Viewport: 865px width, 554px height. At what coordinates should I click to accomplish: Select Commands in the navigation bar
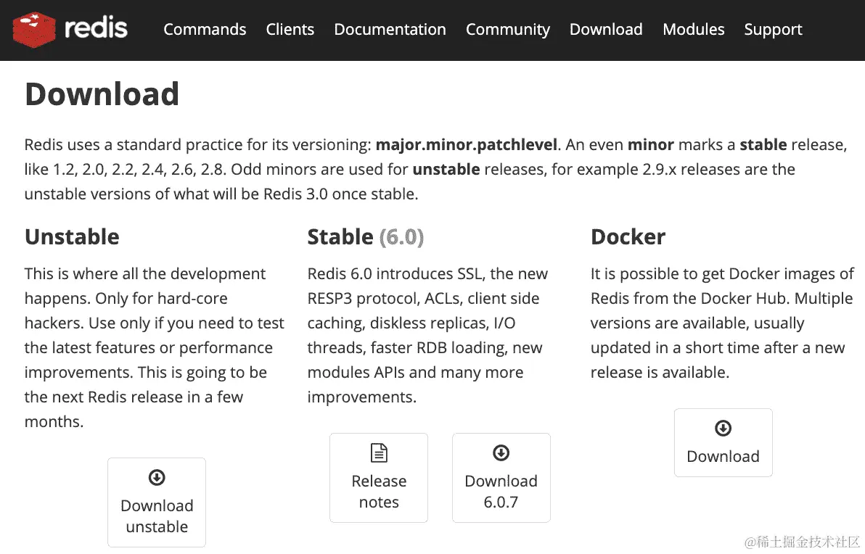tap(205, 30)
